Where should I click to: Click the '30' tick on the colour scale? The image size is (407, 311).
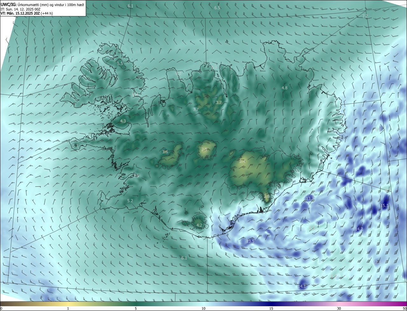pos(339,308)
